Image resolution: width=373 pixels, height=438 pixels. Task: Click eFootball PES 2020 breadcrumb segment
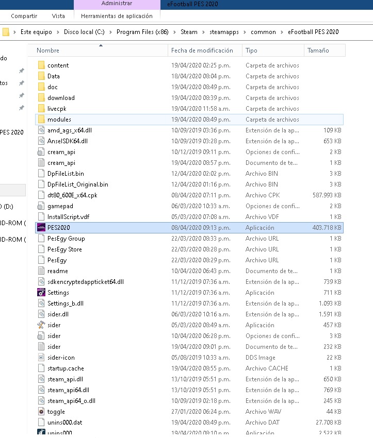click(x=314, y=32)
